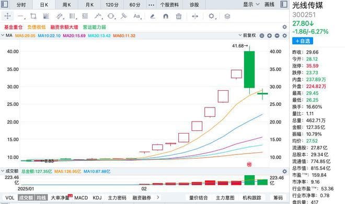Select the 主力密码 indicator
Screen dimensions: 345x204
117,198
